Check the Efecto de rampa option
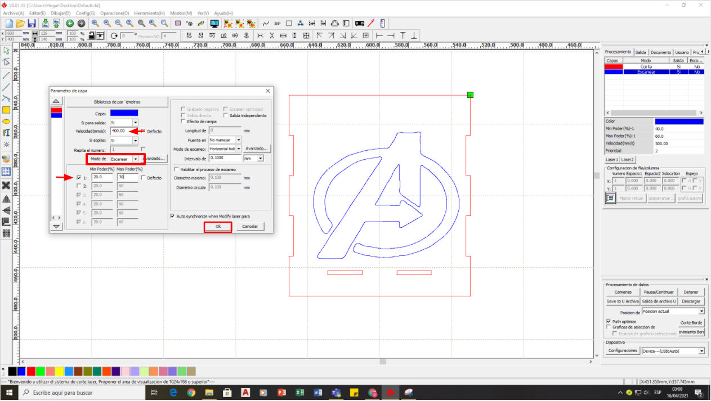Viewport: 711px width, 401px height. point(182,121)
